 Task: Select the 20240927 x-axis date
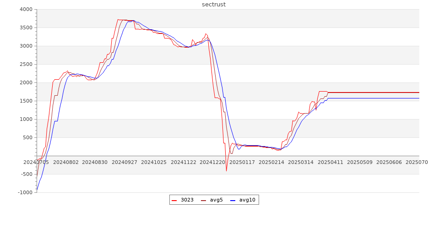click(x=125, y=162)
